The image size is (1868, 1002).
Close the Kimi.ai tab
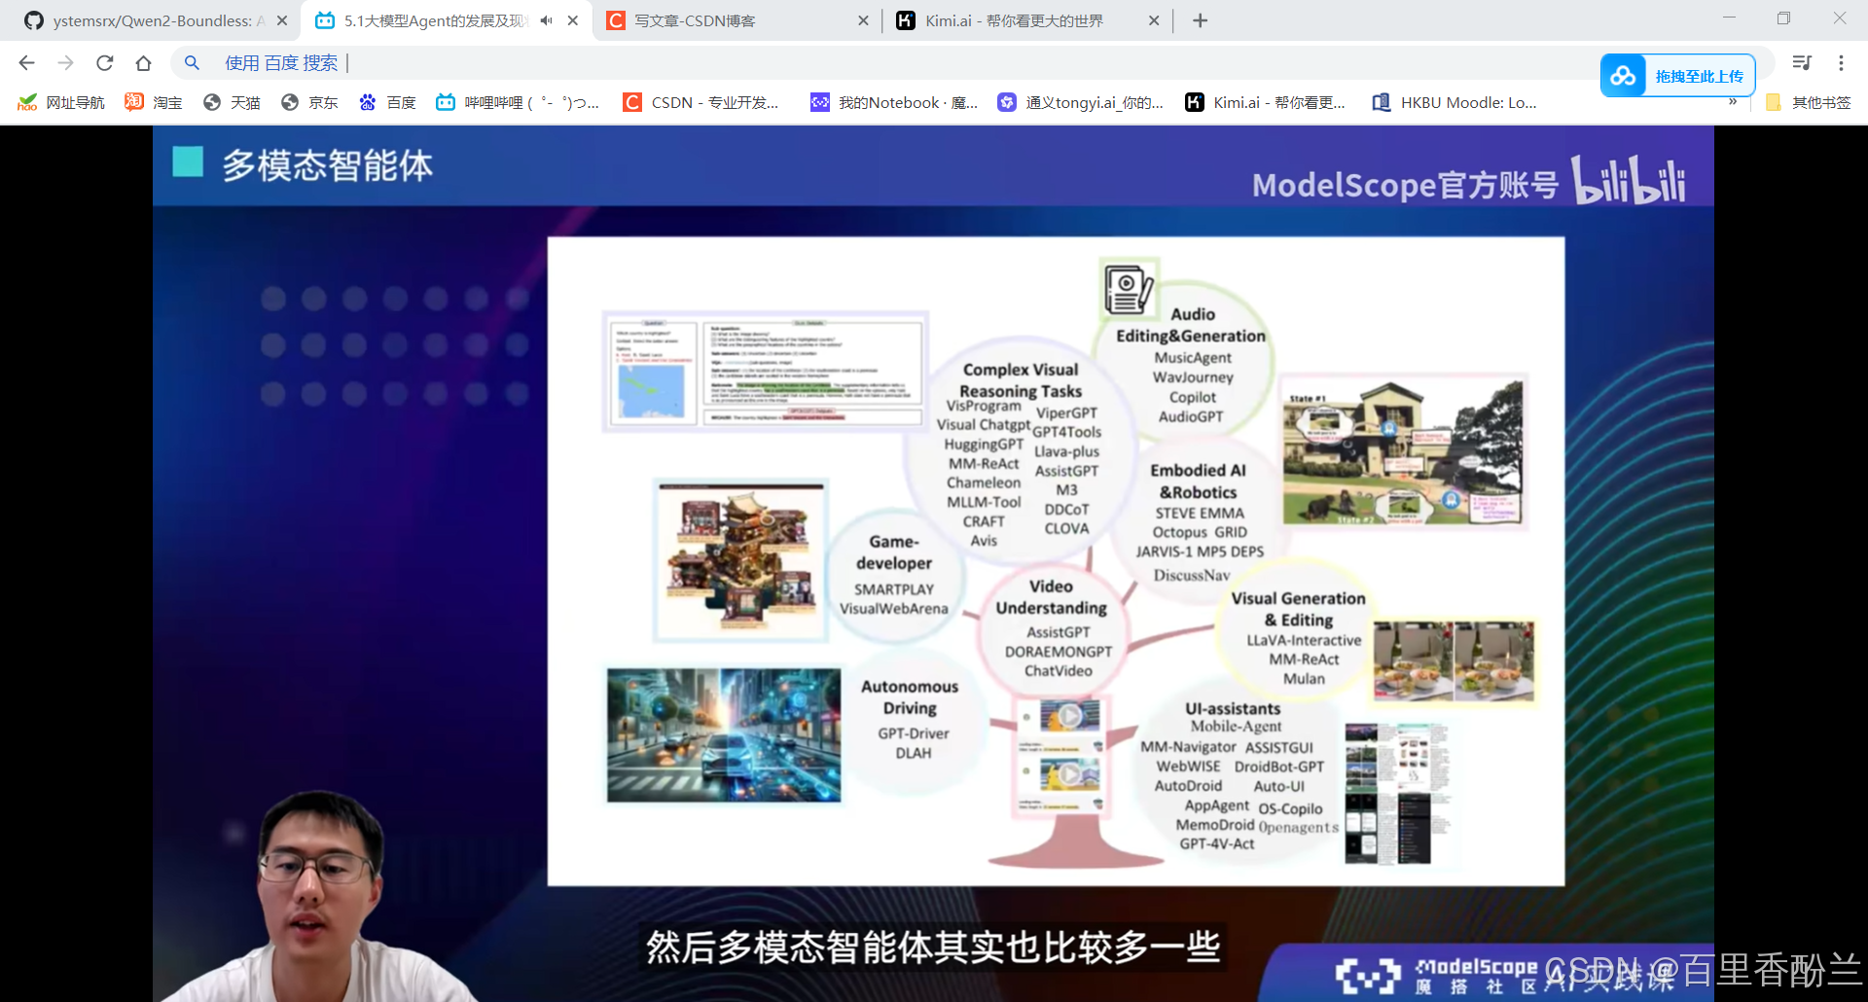click(x=1154, y=20)
